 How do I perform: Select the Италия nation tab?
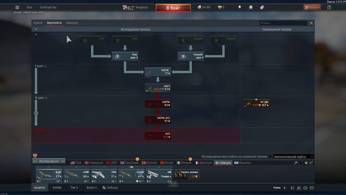tap(184, 163)
